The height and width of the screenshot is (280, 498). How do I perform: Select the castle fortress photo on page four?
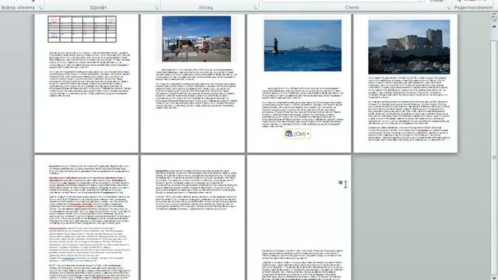tap(409, 47)
